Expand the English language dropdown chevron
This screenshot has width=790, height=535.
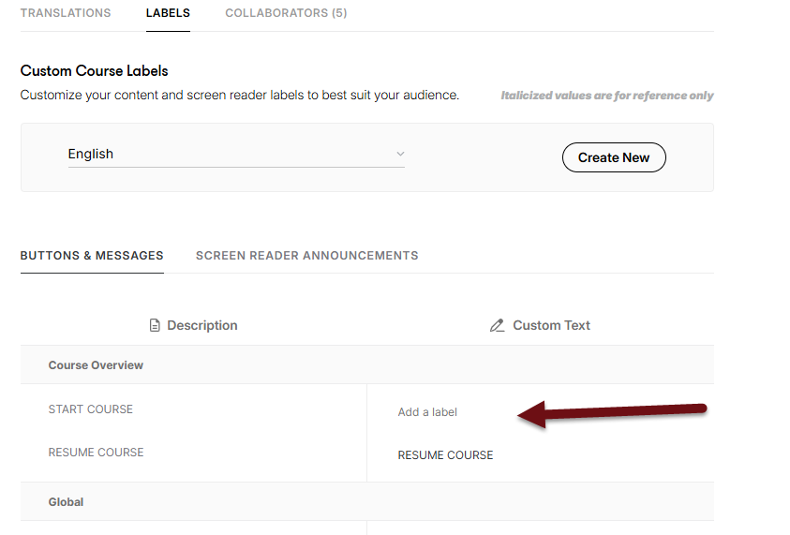400,154
